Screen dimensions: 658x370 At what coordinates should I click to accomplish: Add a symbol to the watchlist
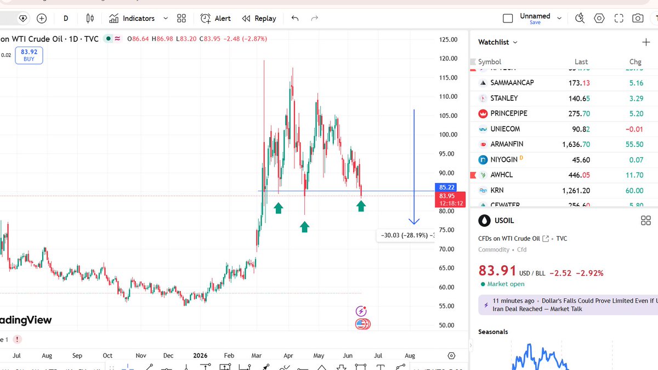645,42
